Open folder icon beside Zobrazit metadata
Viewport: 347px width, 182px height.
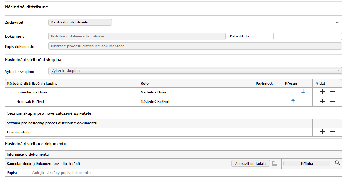tap(275, 164)
